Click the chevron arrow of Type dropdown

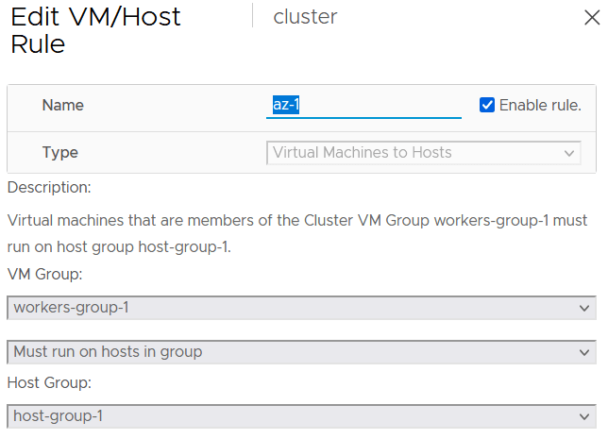[569, 153]
